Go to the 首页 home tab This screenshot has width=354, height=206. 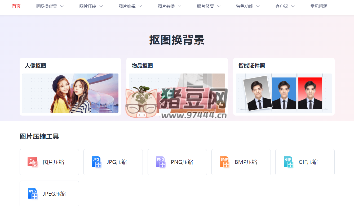pos(16,6)
